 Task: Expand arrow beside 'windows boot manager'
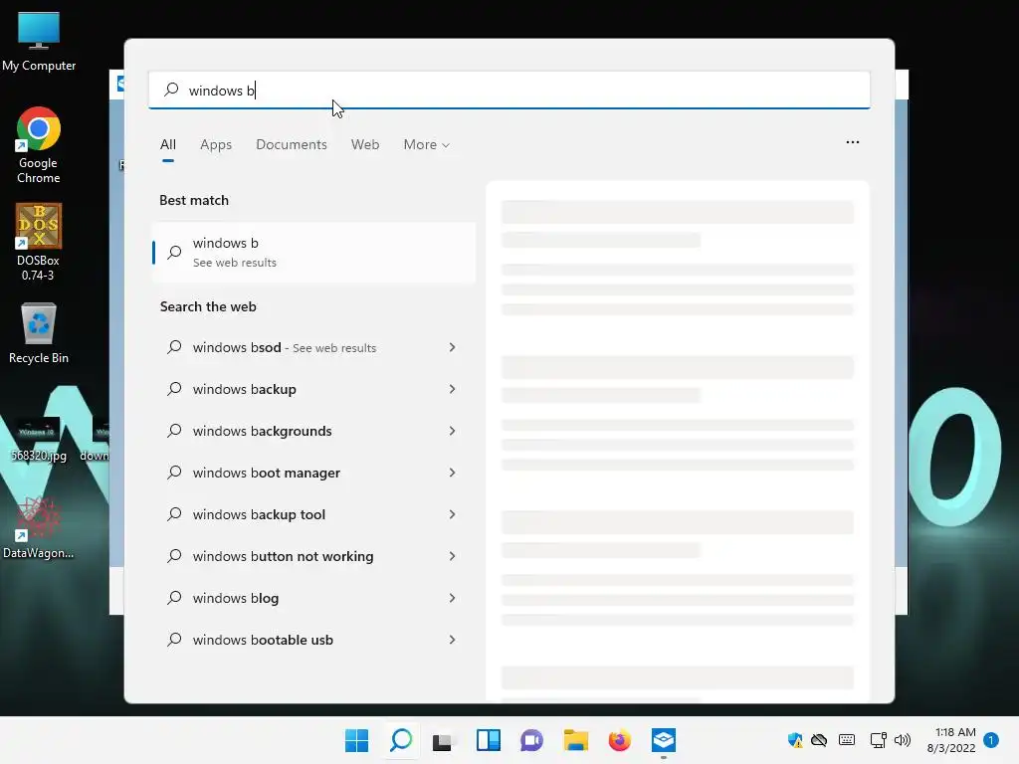coord(453,473)
